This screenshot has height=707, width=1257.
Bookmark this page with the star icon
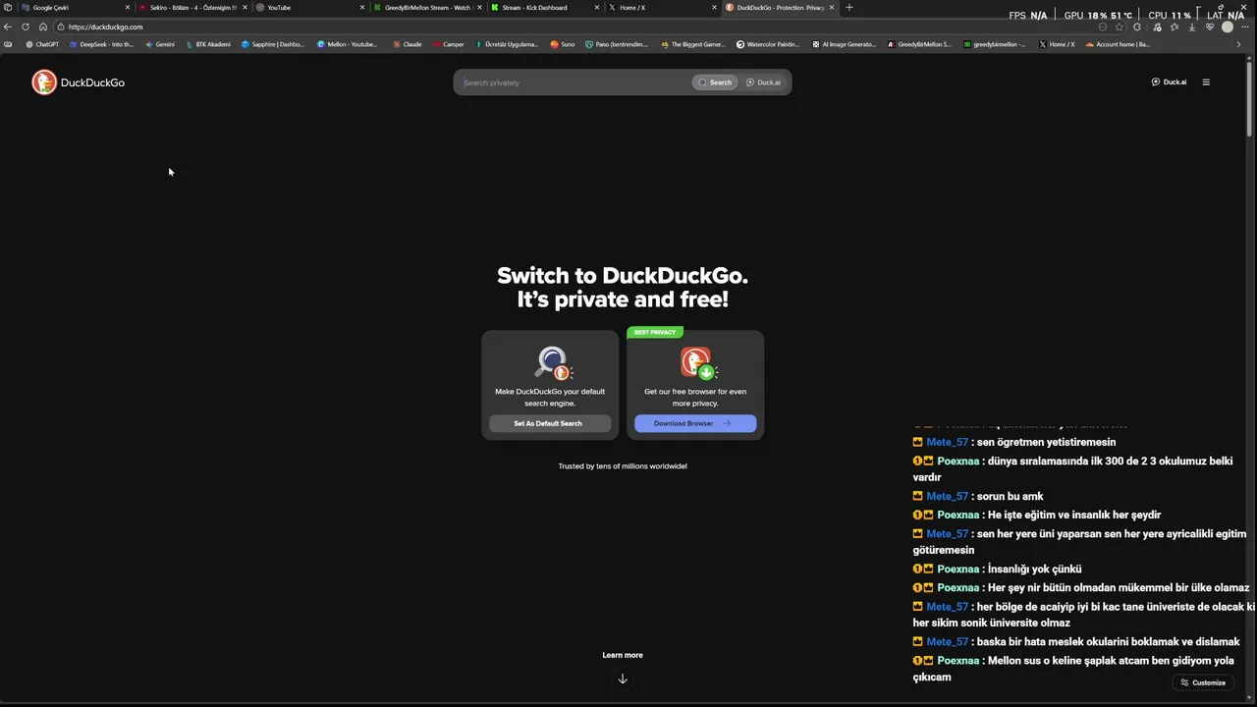point(1120,27)
